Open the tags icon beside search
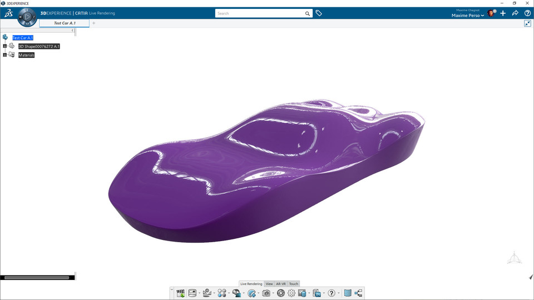This screenshot has width=534, height=300. coord(318,13)
